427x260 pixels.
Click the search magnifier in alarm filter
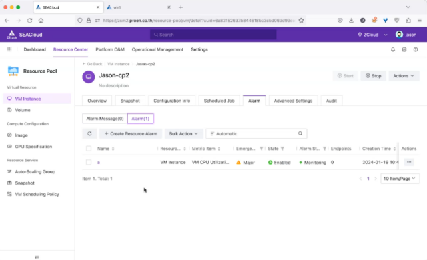point(300,133)
